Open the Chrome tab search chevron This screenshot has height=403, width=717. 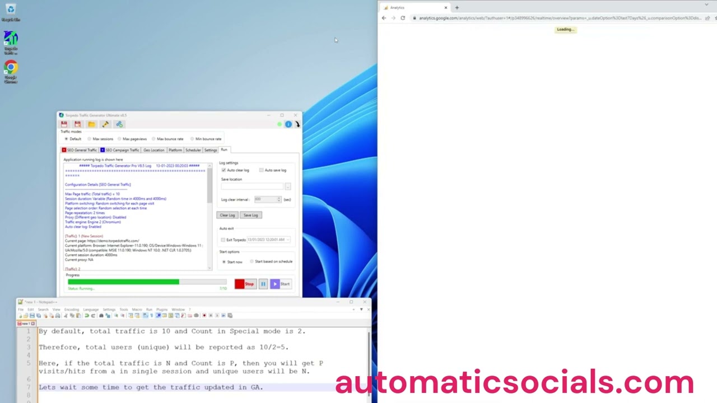[x=706, y=5]
